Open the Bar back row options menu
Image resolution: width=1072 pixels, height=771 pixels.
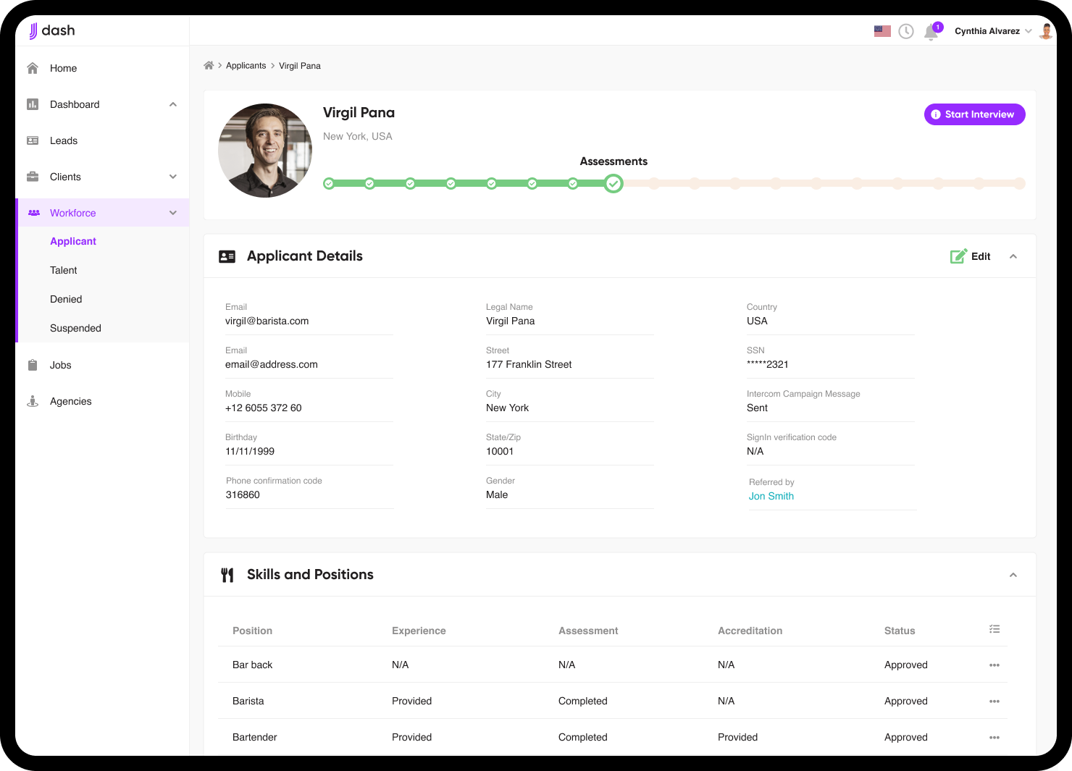click(994, 665)
